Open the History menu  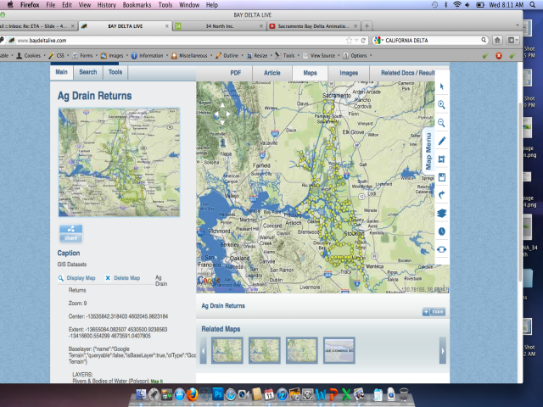[106, 5]
